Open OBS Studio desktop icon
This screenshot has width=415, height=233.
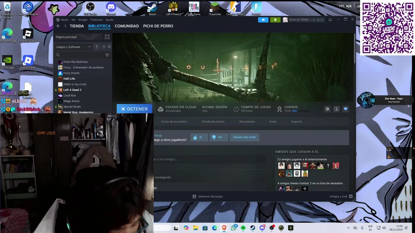point(90,9)
